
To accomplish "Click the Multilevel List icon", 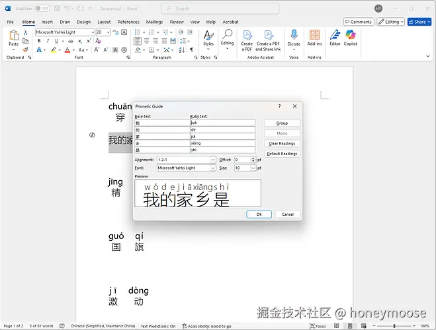I will (165, 32).
